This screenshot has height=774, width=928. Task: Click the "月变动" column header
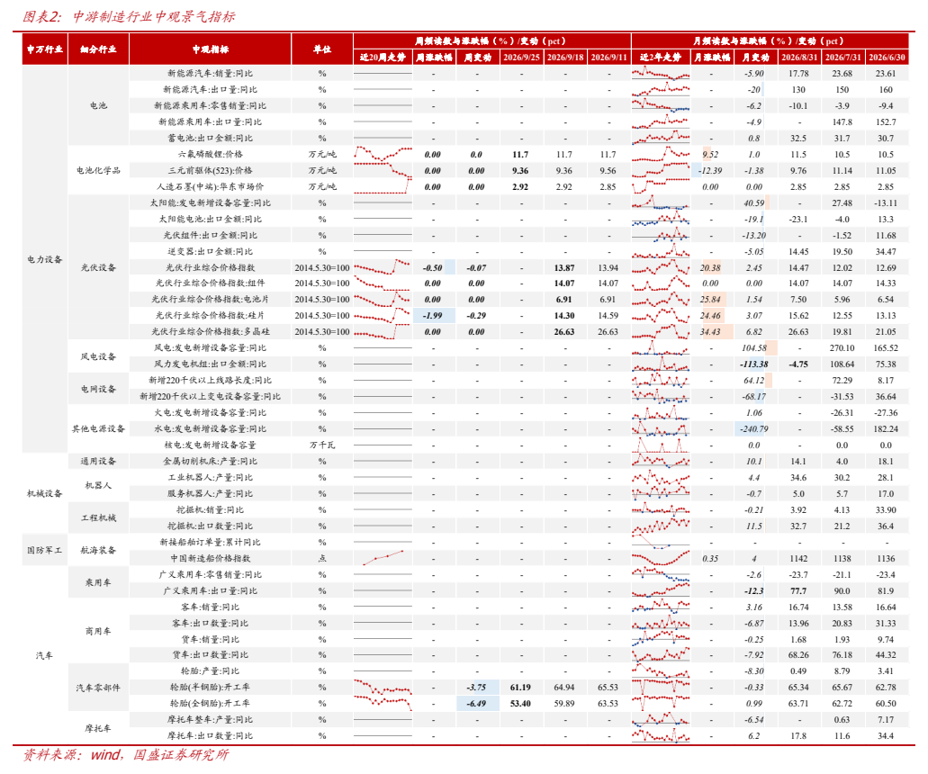[755, 58]
